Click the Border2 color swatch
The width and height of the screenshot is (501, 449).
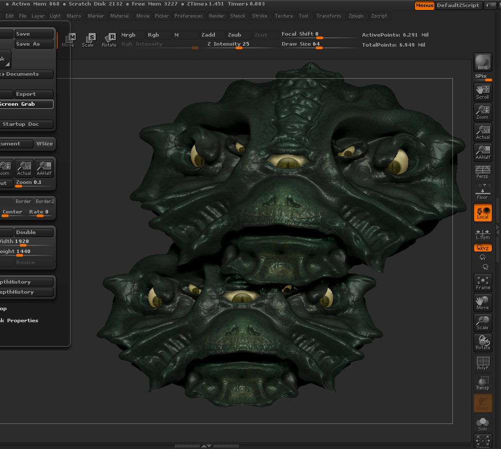pyautogui.click(x=45, y=201)
